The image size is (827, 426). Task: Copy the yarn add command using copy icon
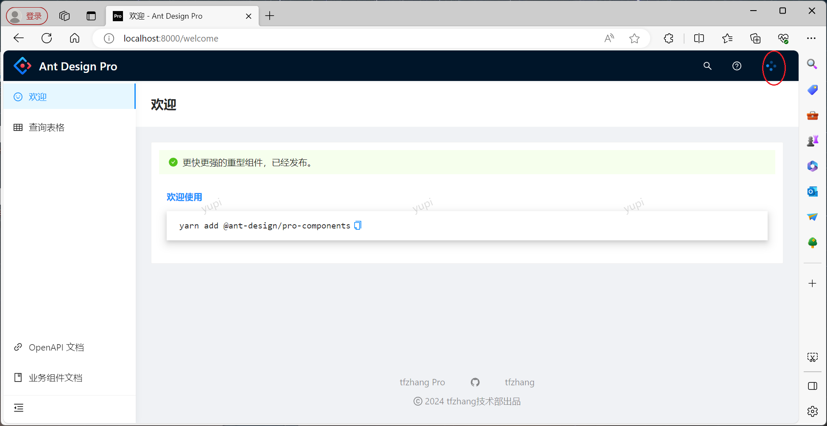pyautogui.click(x=358, y=225)
